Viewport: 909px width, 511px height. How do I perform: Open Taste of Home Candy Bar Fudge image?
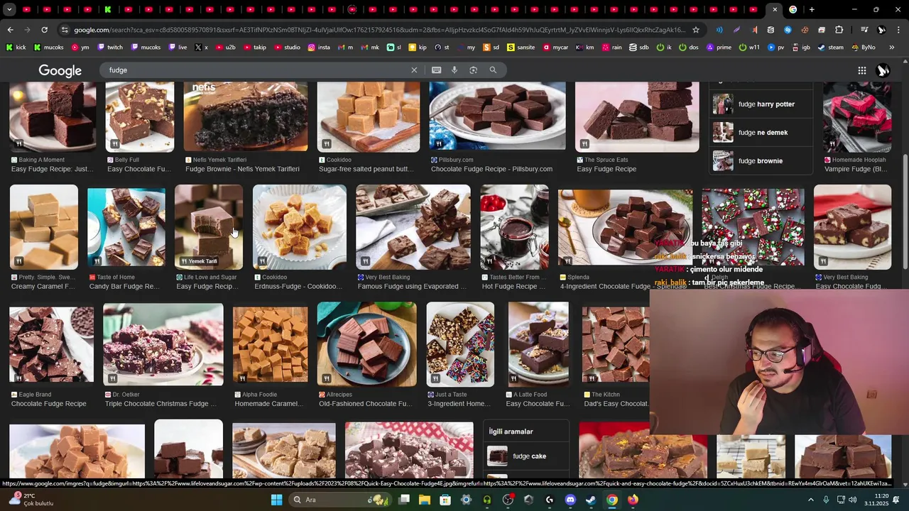(126, 227)
